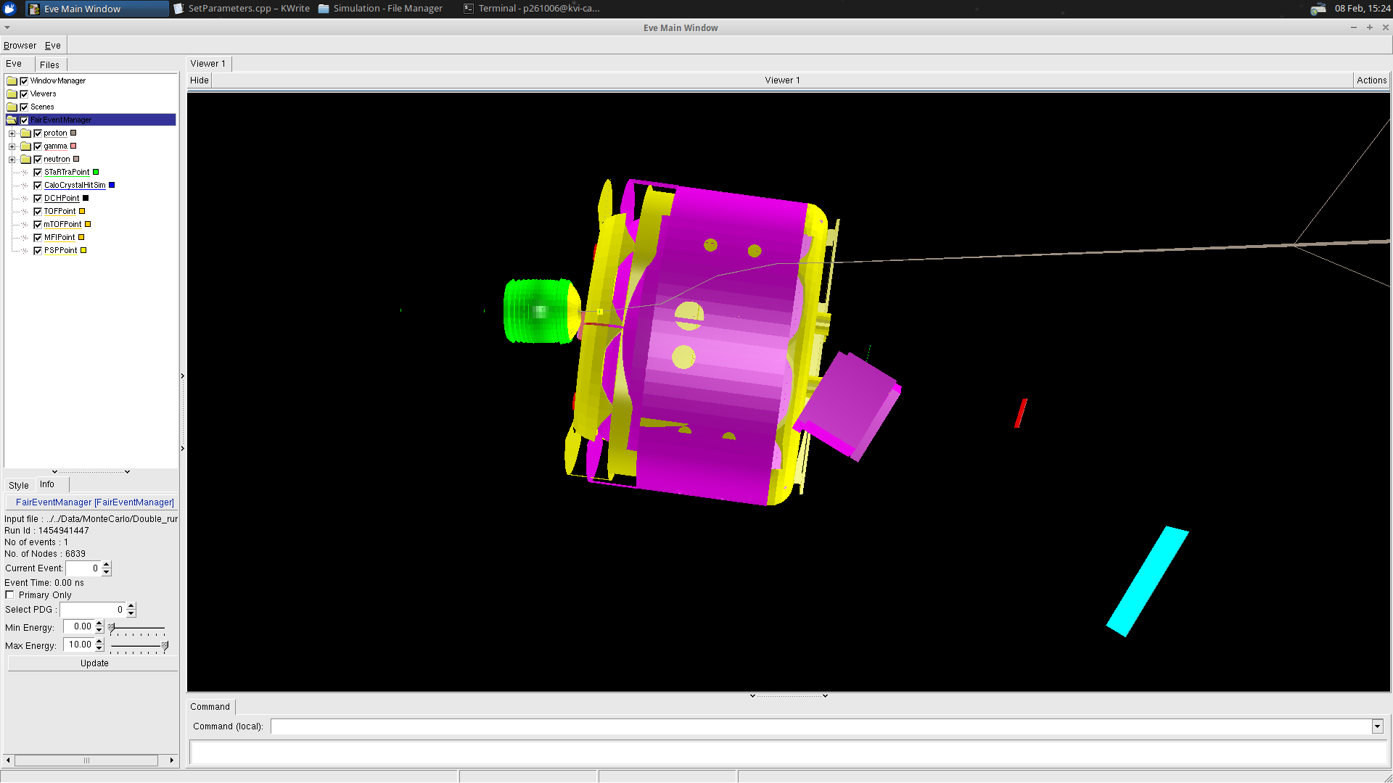
Task: Click the DCHPoint point-set icon
Action: pyautogui.click(x=25, y=199)
